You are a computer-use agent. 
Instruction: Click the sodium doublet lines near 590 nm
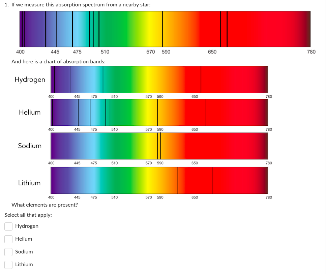pyautogui.click(x=159, y=146)
